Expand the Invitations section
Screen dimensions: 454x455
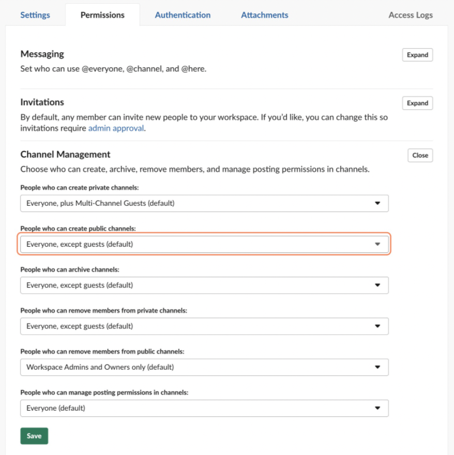[417, 103]
